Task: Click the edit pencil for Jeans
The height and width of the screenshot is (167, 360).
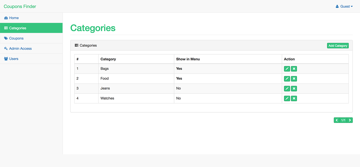Action: click(x=287, y=88)
